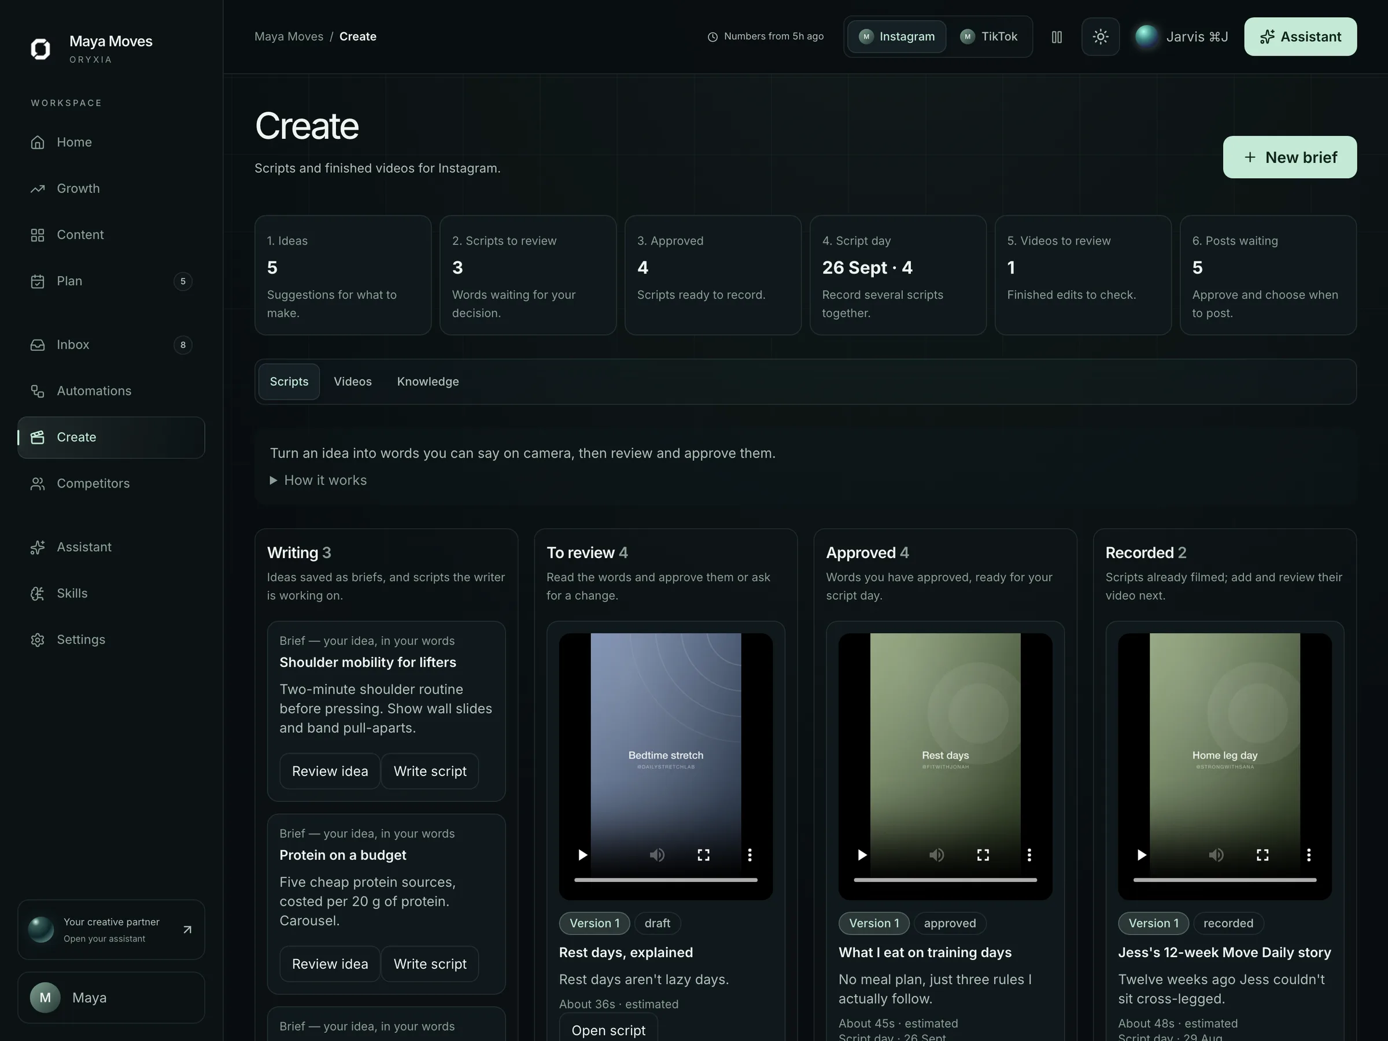Click the Version 1 tag beside recorded
This screenshot has height=1041, width=1388.
(1153, 924)
